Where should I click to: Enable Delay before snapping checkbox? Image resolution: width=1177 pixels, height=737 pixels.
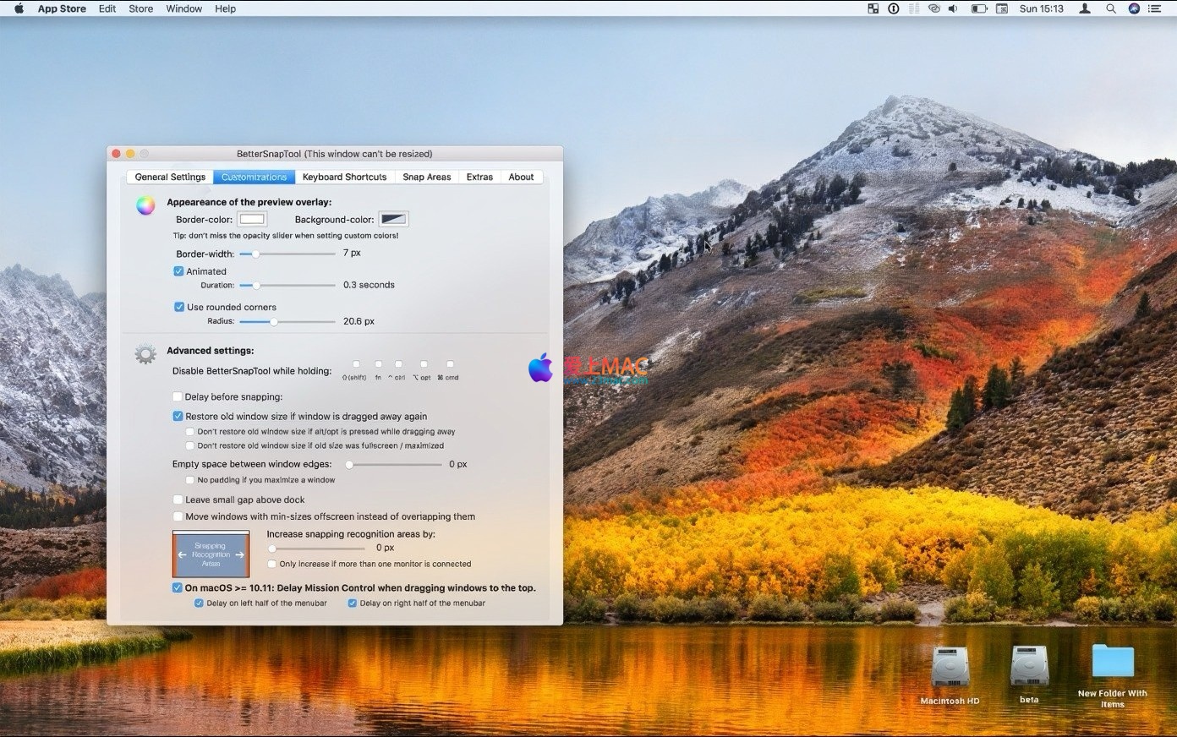pos(178,396)
